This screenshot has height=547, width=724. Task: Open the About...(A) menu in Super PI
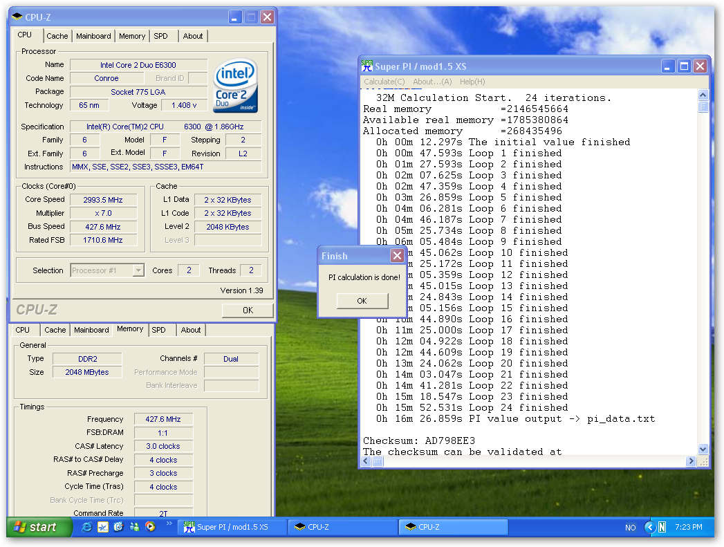click(x=432, y=82)
